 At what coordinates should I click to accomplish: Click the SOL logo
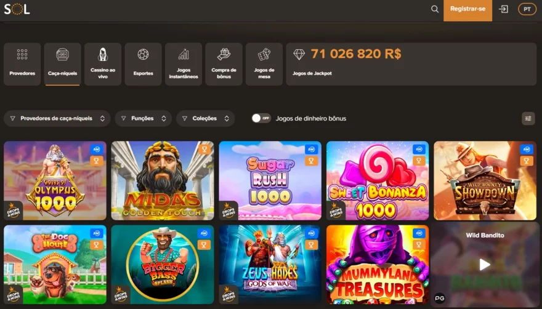(17, 9)
